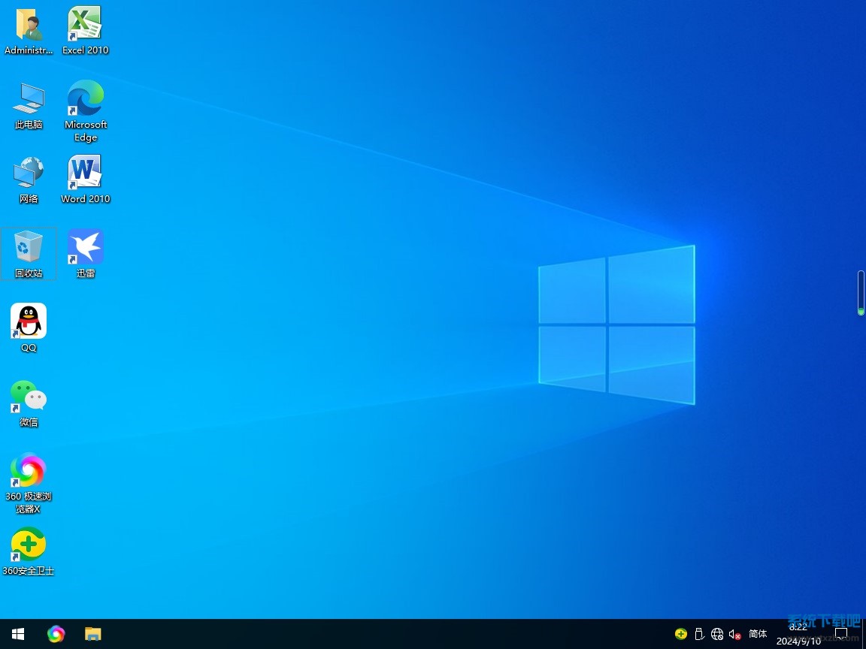Click the muted volume speaker icon
The width and height of the screenshot is (866, 649).
[735, 634]
